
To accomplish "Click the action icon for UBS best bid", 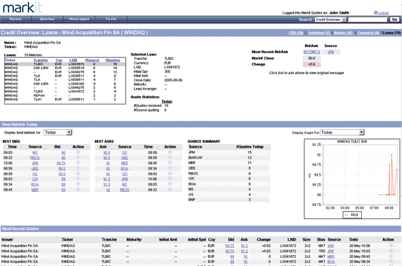I will (78, 168).
